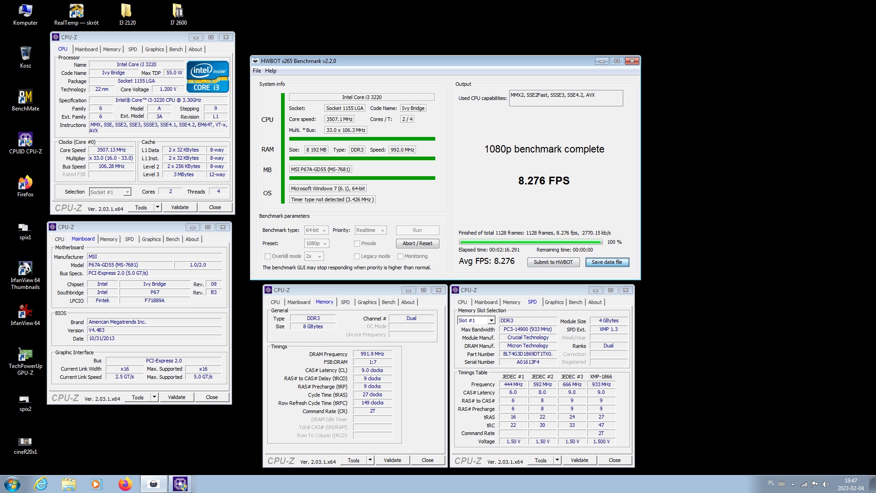Launch the IrfanView 64 desktop icon

[x=26, y=315]
